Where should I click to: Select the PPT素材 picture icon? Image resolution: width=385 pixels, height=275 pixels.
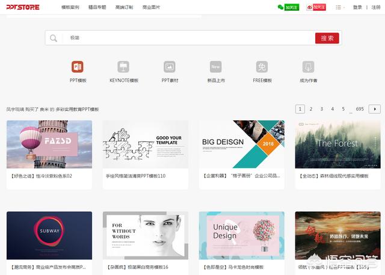[x=170, y=67]
